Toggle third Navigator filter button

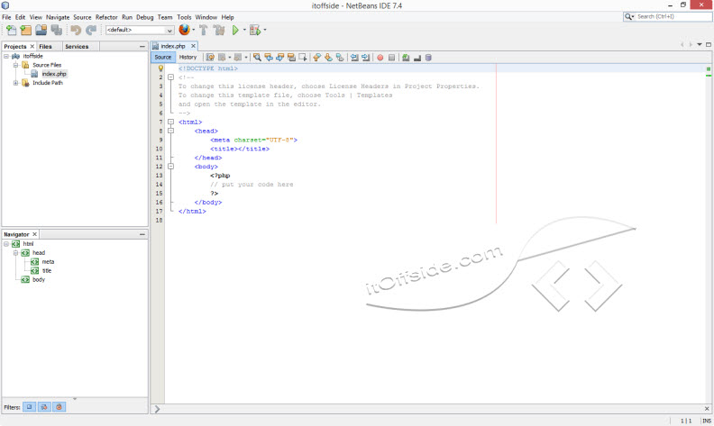59,407
